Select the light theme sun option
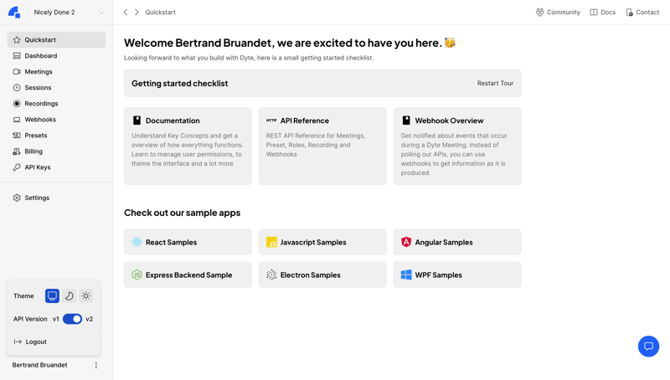Screen dimensions: 670x380 click(86, 296)
